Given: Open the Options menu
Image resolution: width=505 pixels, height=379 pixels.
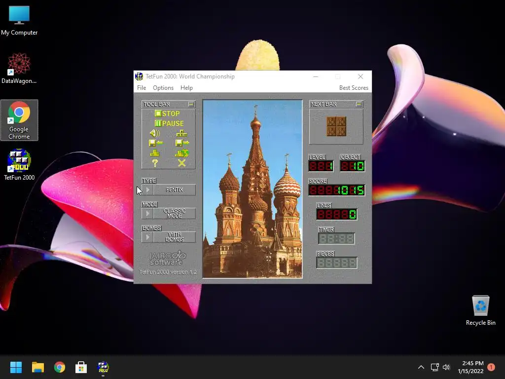Looking at the screenshot, I should click(x=163, y=88).
